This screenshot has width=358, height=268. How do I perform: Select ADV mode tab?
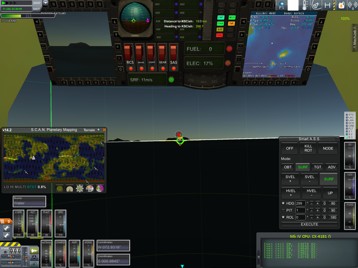click(x=332, y=167)
